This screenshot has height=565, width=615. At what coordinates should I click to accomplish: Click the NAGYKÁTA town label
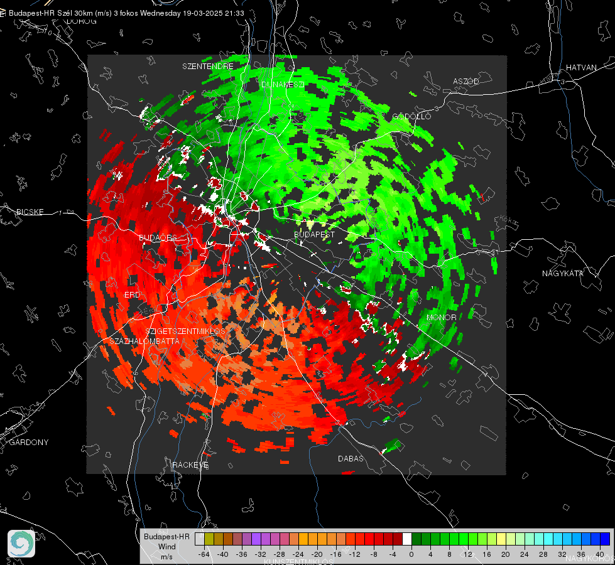pyautogui.click(x=563, y=274)
